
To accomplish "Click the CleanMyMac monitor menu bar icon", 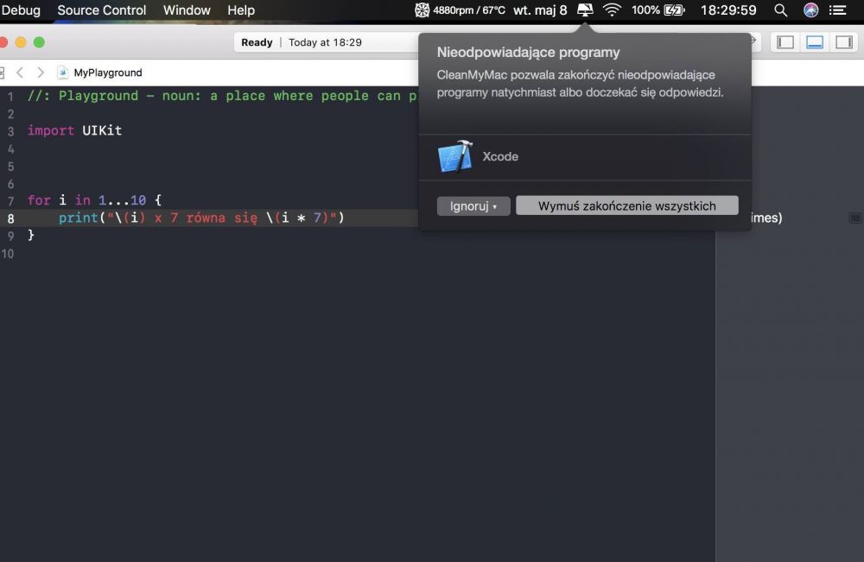I will [585, 9].
